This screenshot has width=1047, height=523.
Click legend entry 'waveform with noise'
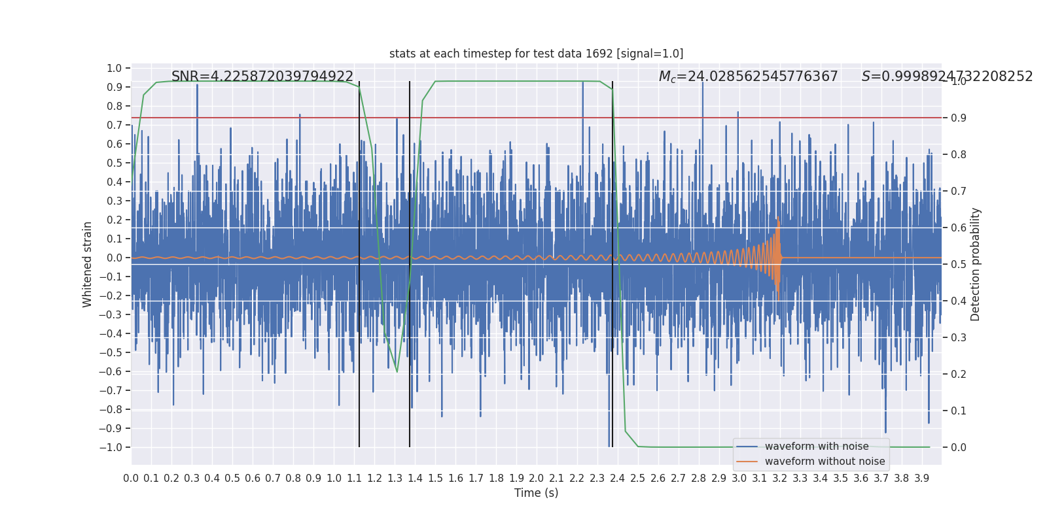[817, 447]
